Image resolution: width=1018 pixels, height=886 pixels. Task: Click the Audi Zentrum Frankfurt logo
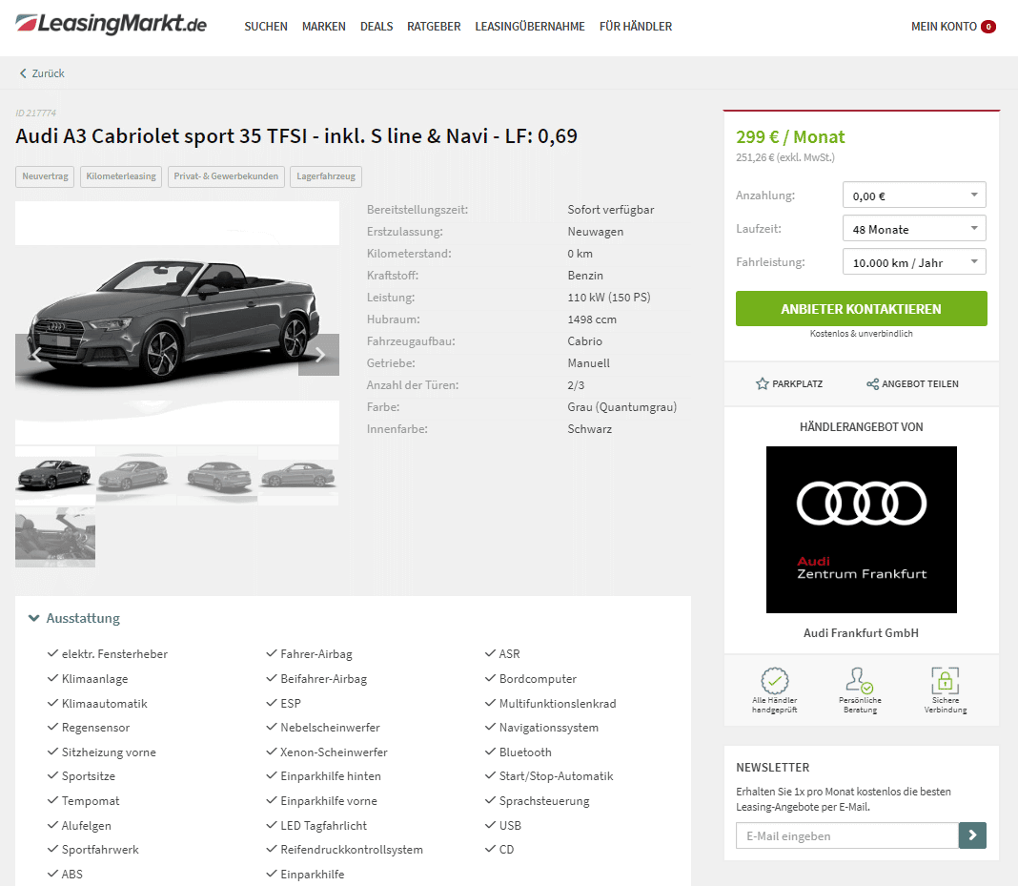[x=861, y=529]
